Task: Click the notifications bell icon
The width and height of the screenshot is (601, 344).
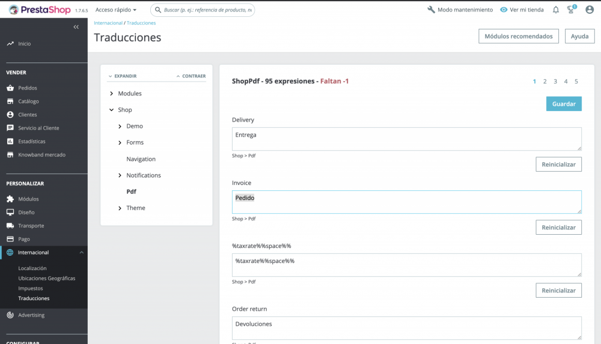Action: [x=555, y=10]
